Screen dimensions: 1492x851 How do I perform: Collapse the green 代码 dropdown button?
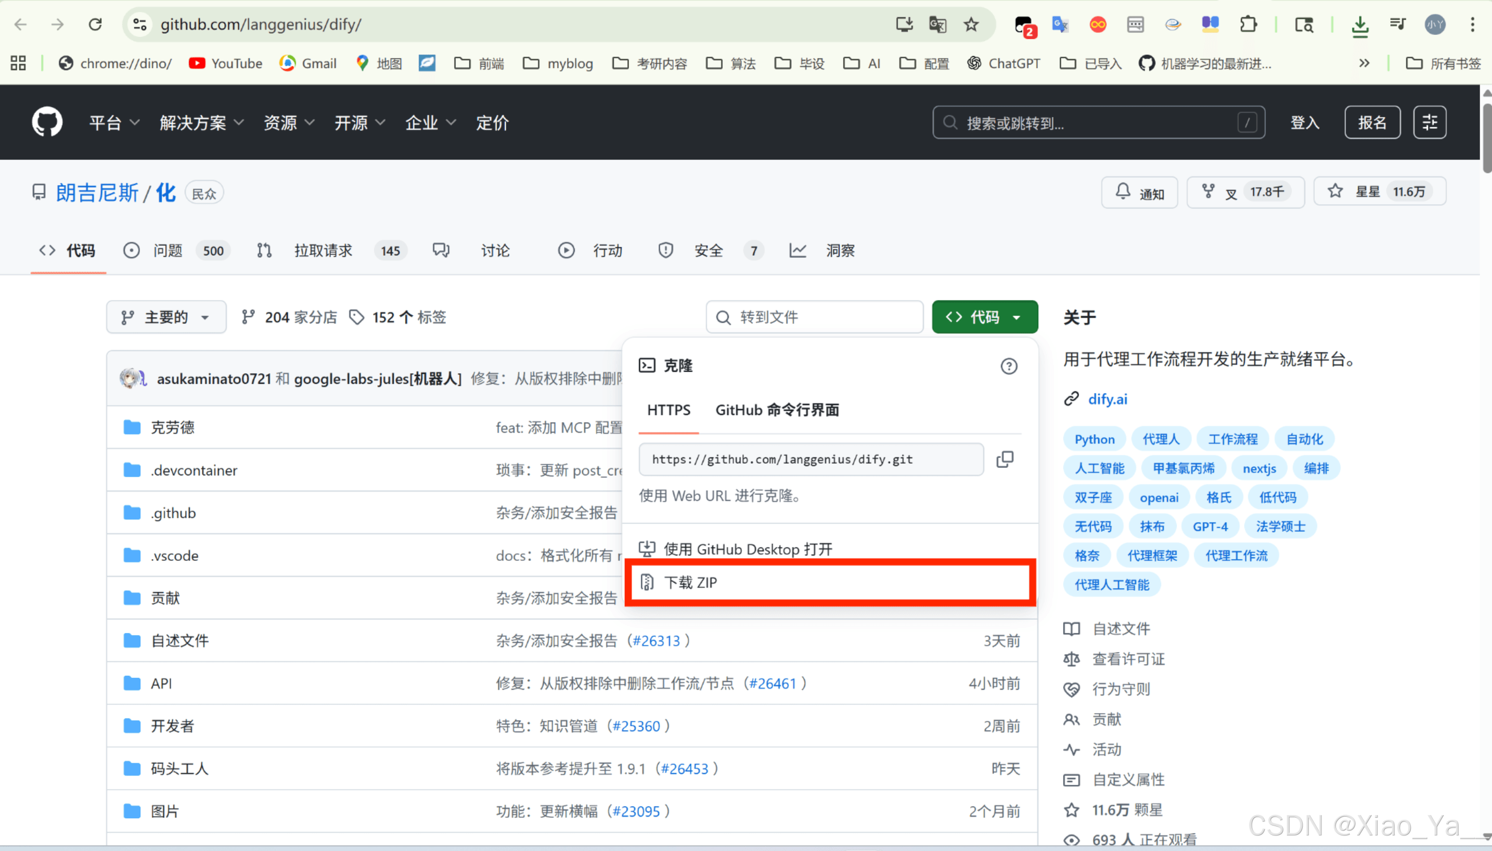[984, 318]
